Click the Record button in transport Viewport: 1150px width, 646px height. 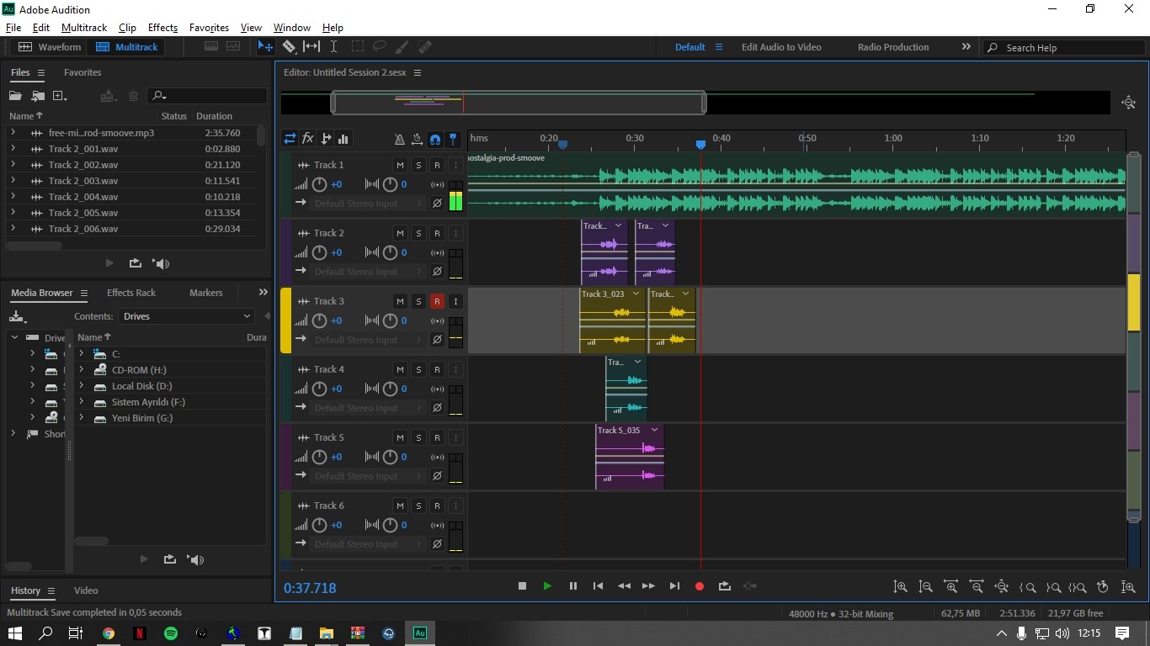pyautogui.click(x=699, y=586)
